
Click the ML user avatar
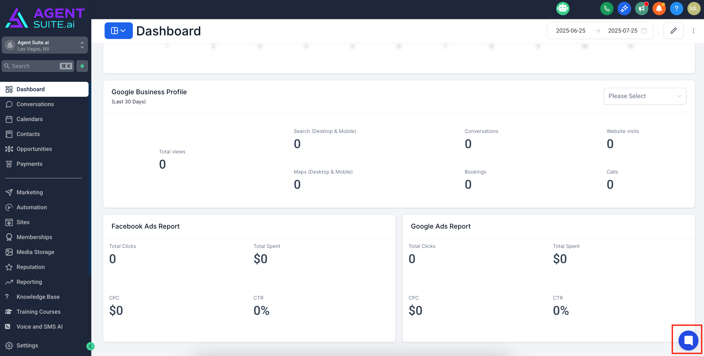[693, 9]
